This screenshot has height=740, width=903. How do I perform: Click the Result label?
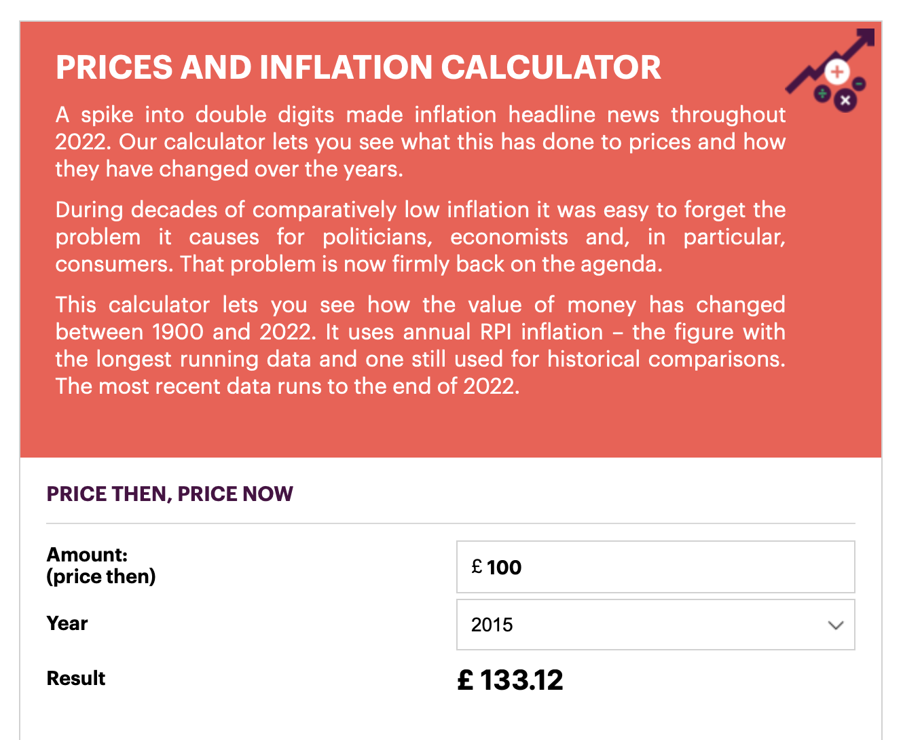pyautogui.click(x=76, y=678)
